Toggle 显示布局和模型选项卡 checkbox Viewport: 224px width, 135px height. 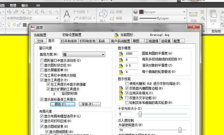point(42,116)
